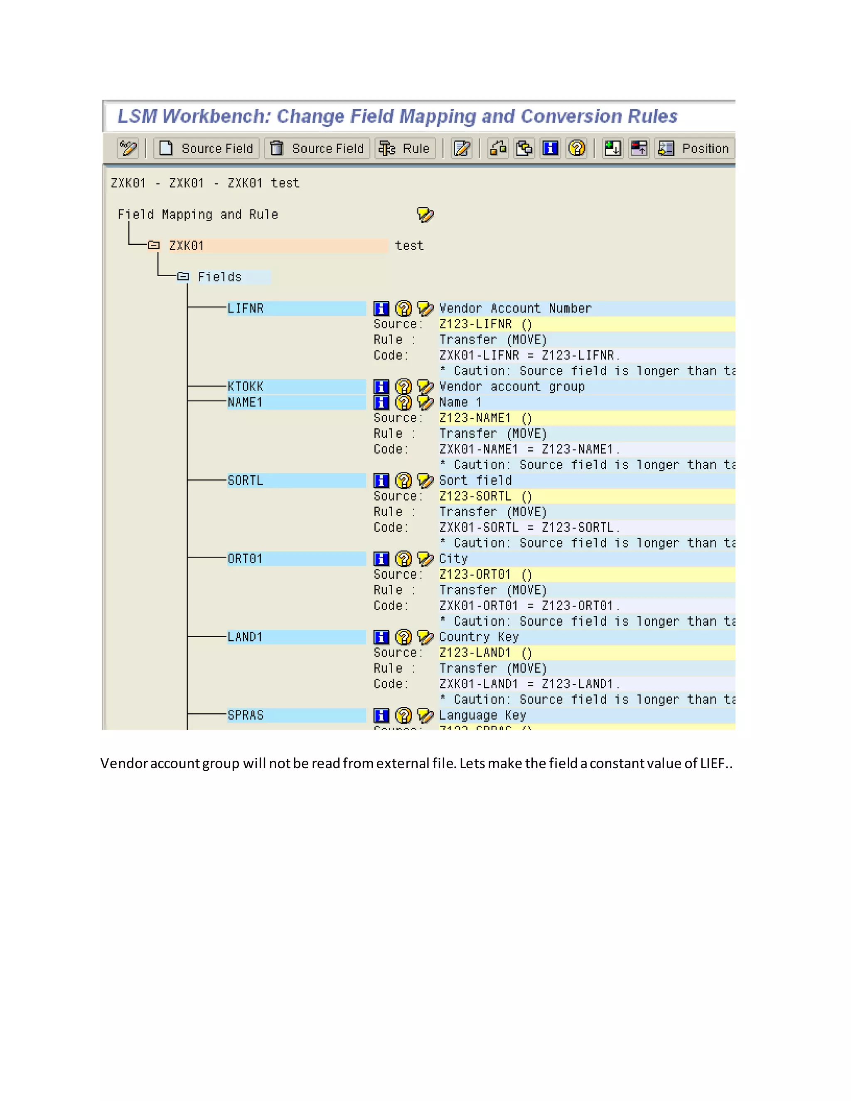Select the SPRAS field
Screen dimensions: 851x1101
click(x=296, y=715)
